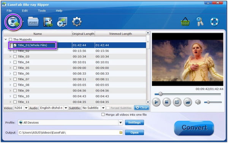Click the scroll up arrow of title list
The image size is (228, 143).
[148, 33]
